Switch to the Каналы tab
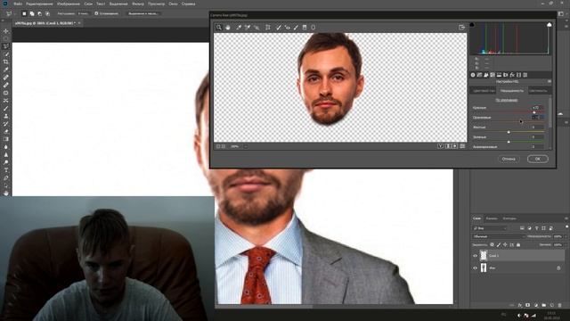The image size is (570, 321). 492,218
